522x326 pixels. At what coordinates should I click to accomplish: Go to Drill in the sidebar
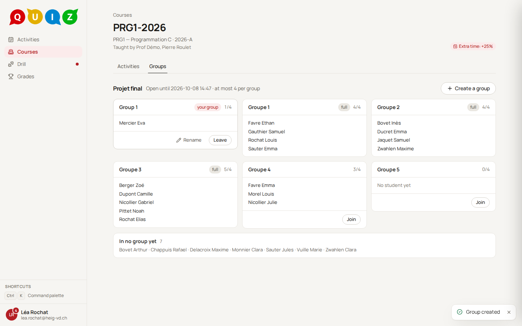[x=43, y=64]
